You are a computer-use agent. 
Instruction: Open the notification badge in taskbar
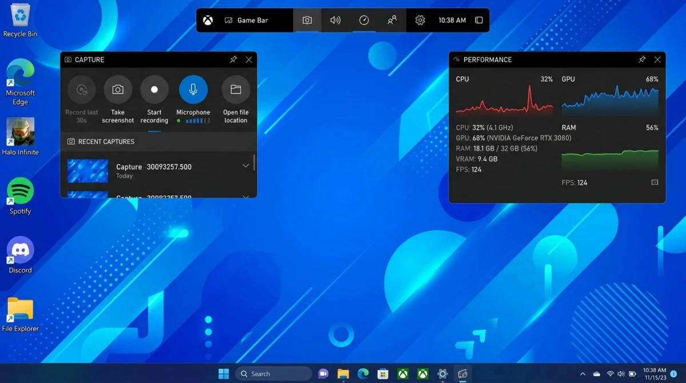[674, 374]
